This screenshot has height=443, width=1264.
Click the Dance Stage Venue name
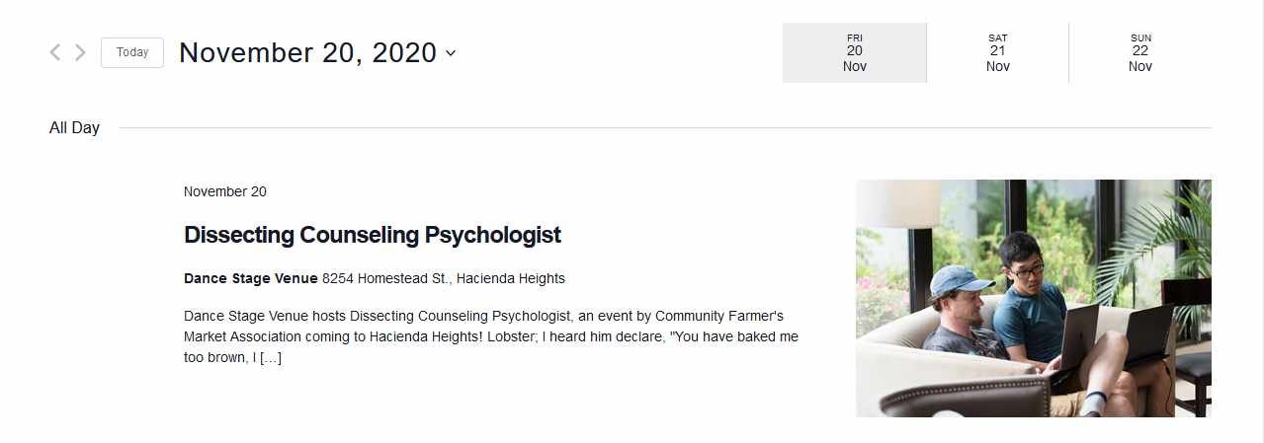[x=251, y=278]
